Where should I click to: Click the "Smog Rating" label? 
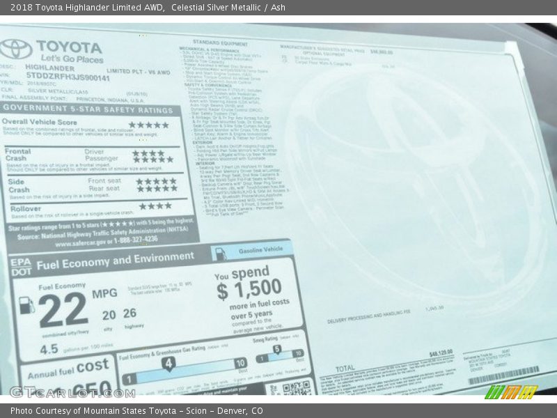(265, 339)
